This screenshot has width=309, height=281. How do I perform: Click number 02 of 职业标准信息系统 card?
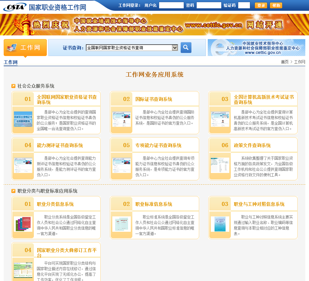coord(126,204)
